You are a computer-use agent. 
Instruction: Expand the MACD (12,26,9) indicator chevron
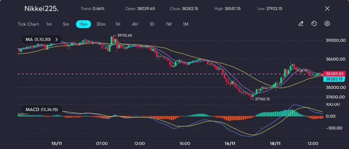pyautogui.click(x=61, y=110)
